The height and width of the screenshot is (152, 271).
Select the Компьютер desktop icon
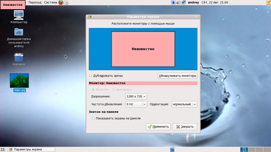click(x=19, y=17)
